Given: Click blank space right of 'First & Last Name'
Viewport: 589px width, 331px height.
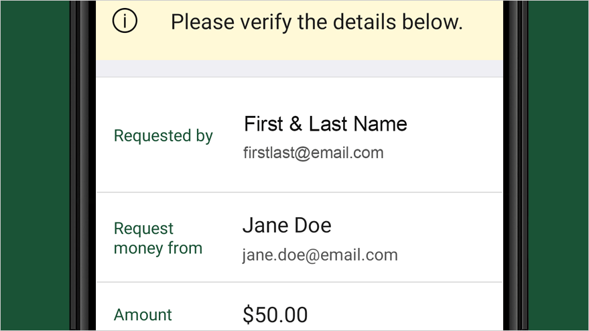Looking at the screenshot, I should pyautogui.click(x=454, y=124).
